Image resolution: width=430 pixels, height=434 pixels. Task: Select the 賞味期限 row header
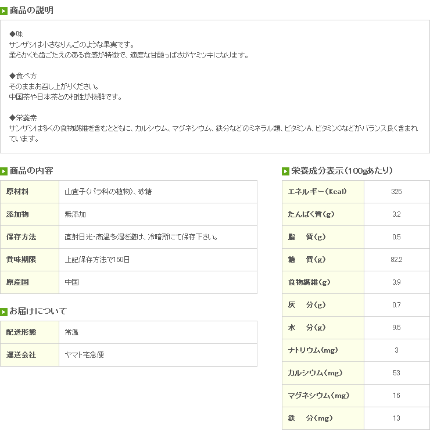30,260
